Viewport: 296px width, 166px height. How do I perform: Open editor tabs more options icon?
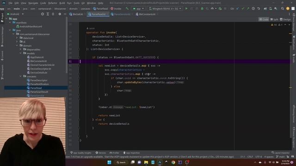289,14
